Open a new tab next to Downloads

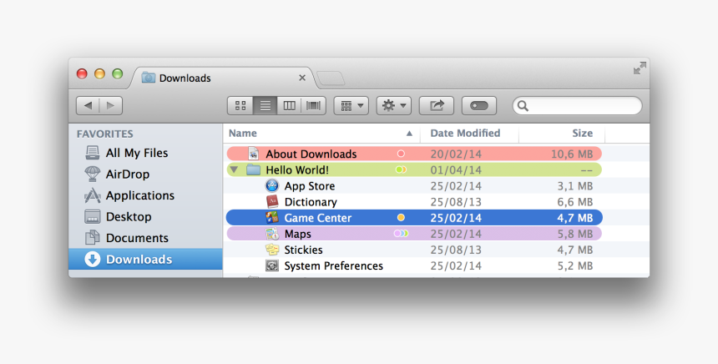pos(331,78)
